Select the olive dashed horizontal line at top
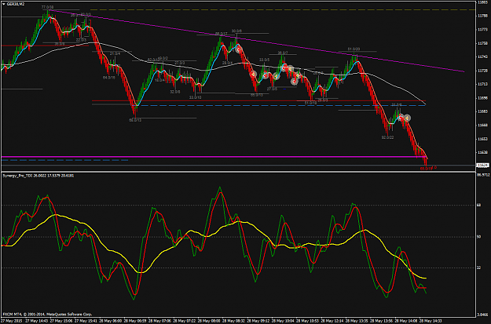Screen dimensions: 491x324 tap(282, 9)
